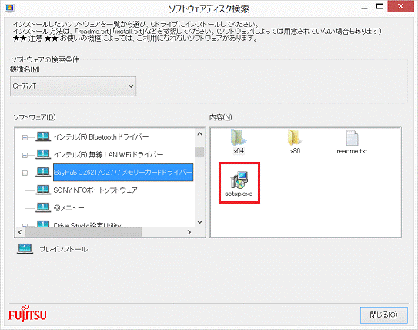Open the 機種名 GH77/T dropdown

point(73,86)
